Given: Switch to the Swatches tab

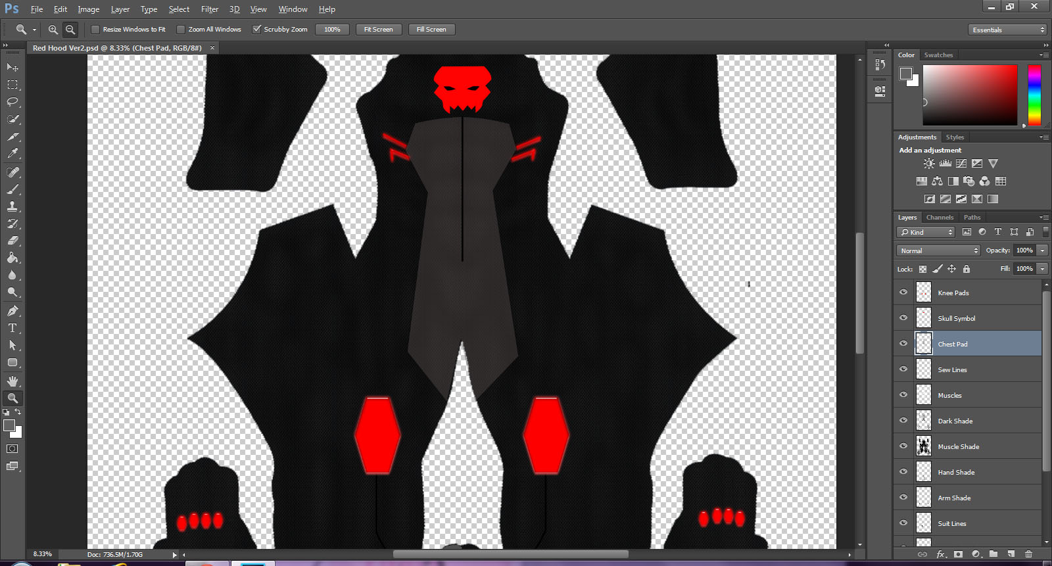Looking at the screenshot, I should [938, 55].
